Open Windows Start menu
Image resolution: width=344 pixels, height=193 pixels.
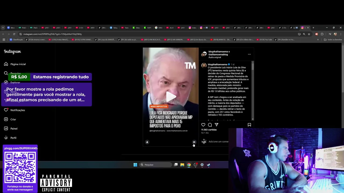(x=135, y=165)
